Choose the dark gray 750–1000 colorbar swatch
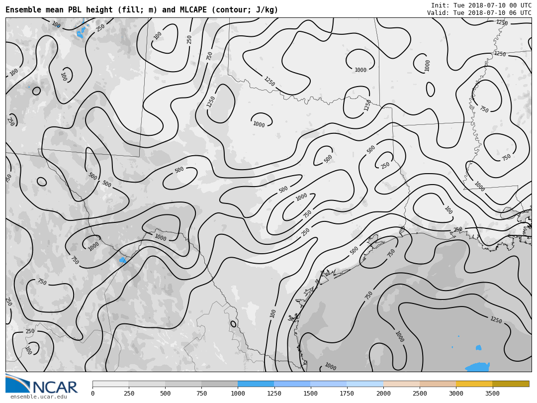The height and width of the screenshot is (403, 537). pos(219,384)
